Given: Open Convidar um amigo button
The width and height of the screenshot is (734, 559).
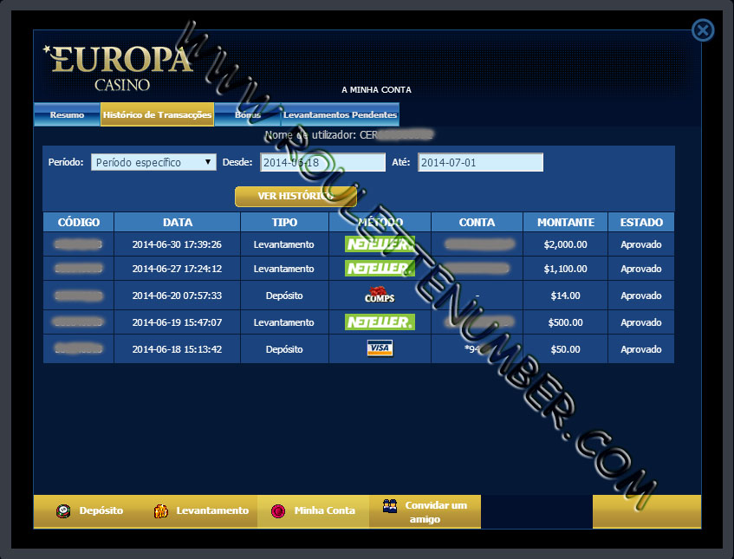Looking at the screenshot, I should 425,511.
